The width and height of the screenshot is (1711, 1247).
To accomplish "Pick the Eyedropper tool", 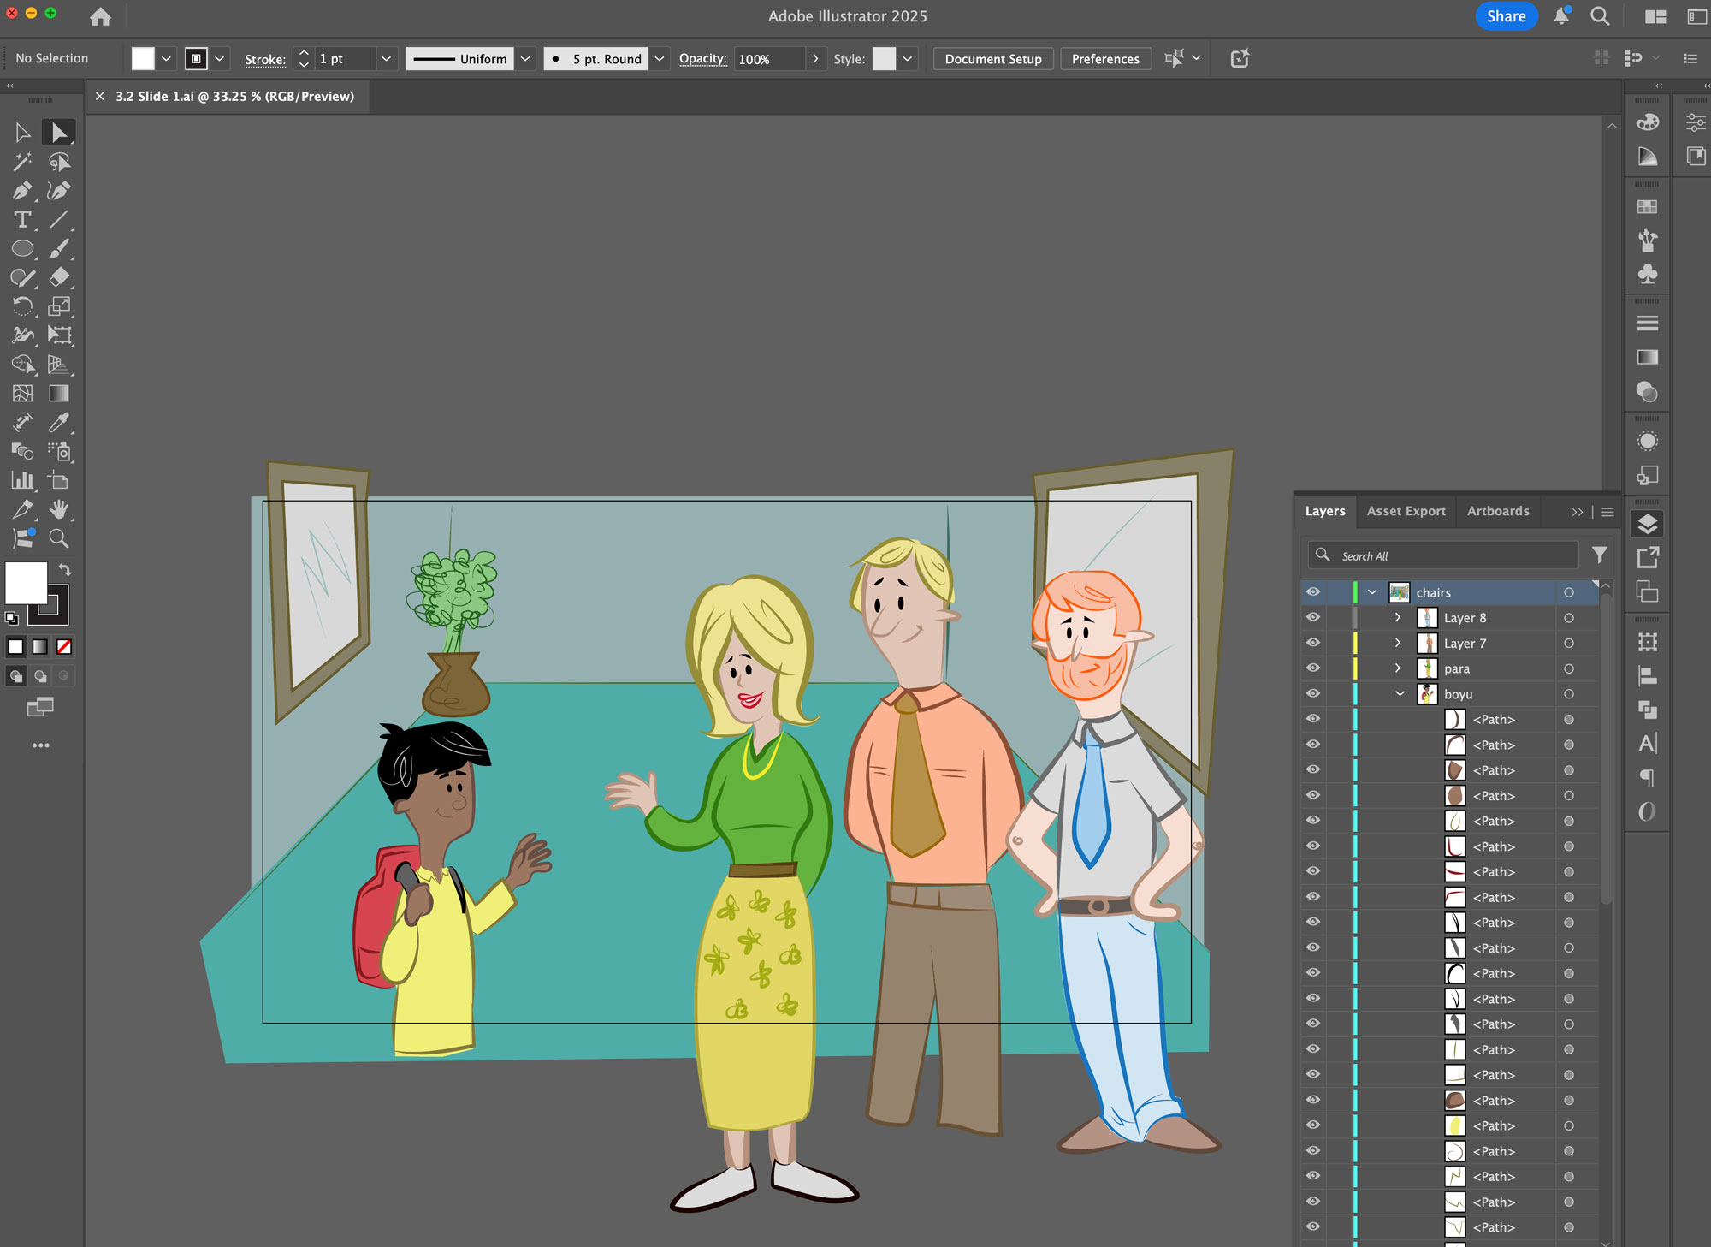I will 59,422.
